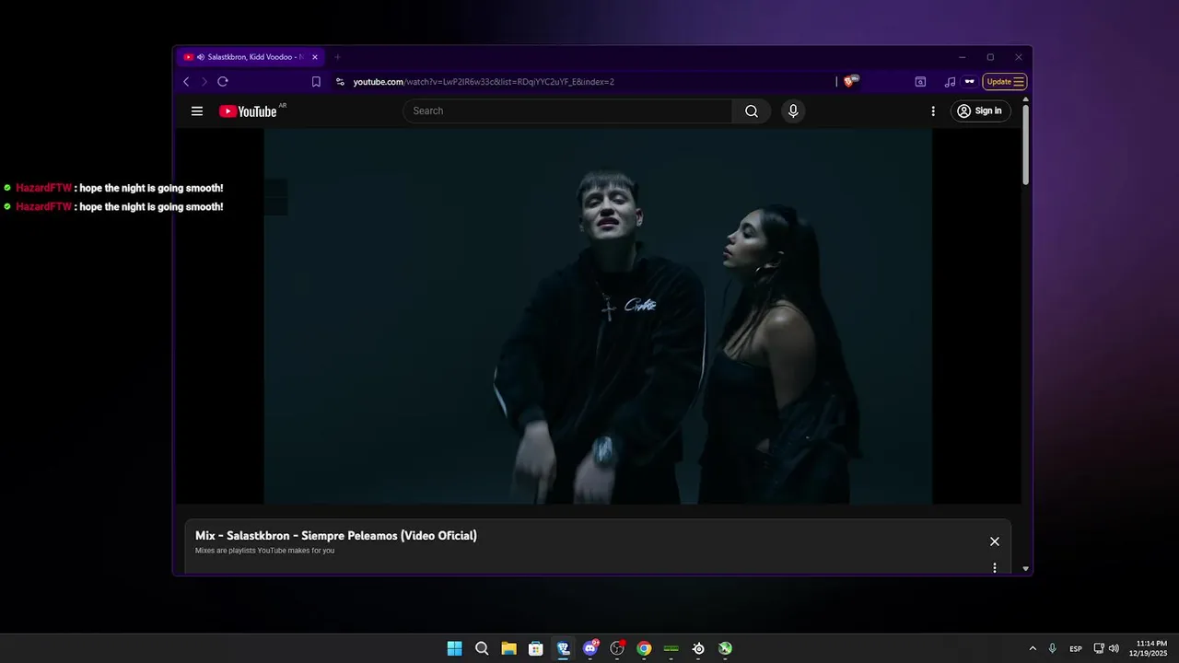
Task: Go forward in browser history
Action: coord(204,82)
